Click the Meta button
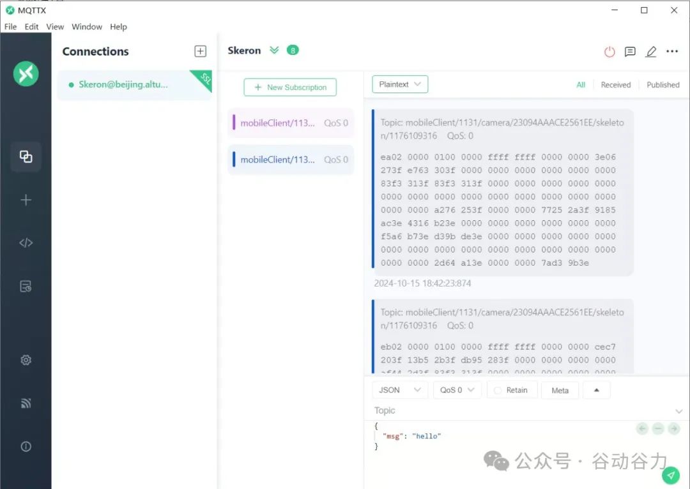The image size is (690, 489). 560,390
